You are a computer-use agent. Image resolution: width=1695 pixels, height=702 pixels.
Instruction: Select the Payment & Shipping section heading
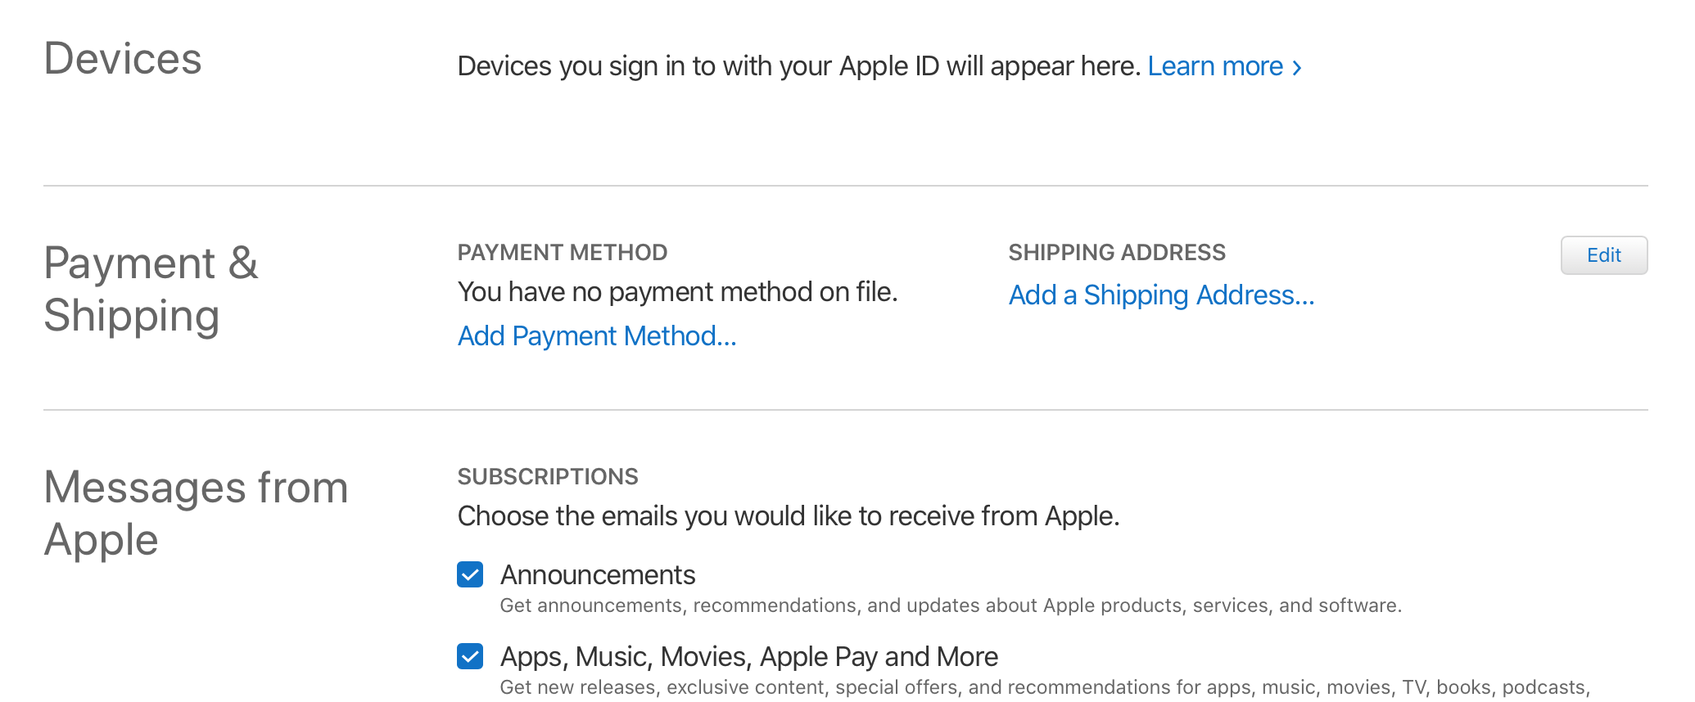(151, 290)
